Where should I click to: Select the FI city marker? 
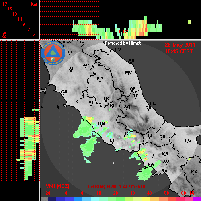point(70,55)
